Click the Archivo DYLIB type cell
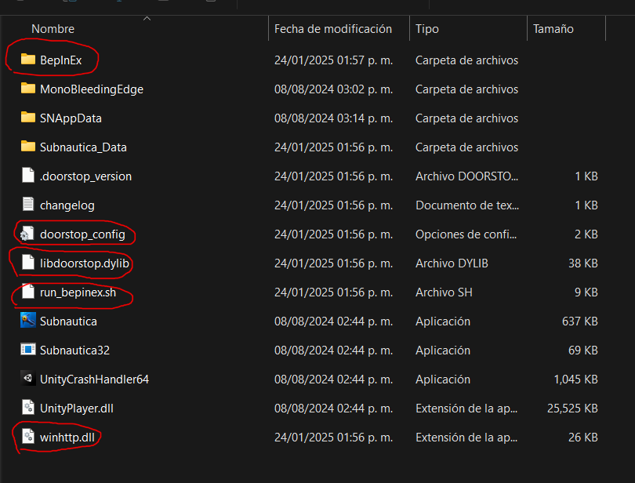This screenshot has height=483, width=635. (452, 263)
